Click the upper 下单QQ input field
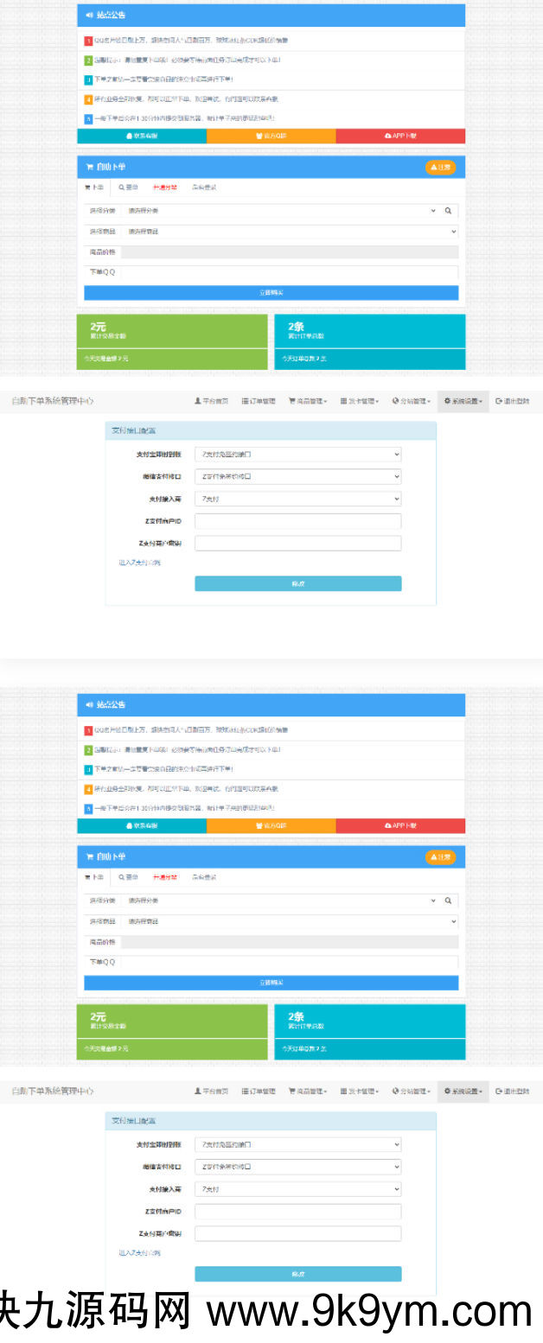 click(288, 272)
